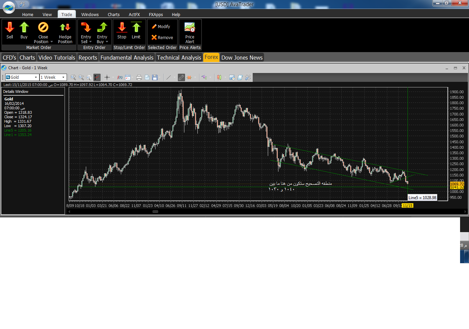Click the chart image export icon
This screenshot has width=469, height=329.
(x=232, y=77)
